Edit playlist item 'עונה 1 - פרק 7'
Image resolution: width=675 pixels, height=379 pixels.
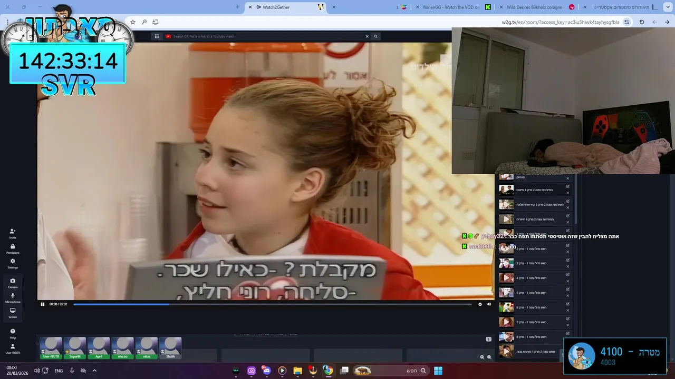pos(568,319)
